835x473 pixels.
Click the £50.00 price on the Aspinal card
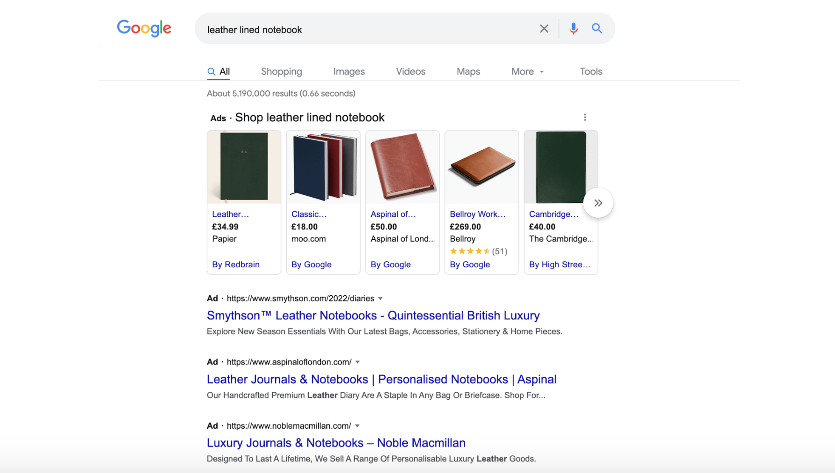tap(384, 227)
